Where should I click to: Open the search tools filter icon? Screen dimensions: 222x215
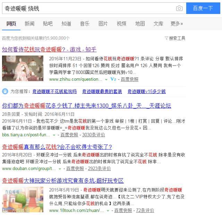(x=166, y=38)
